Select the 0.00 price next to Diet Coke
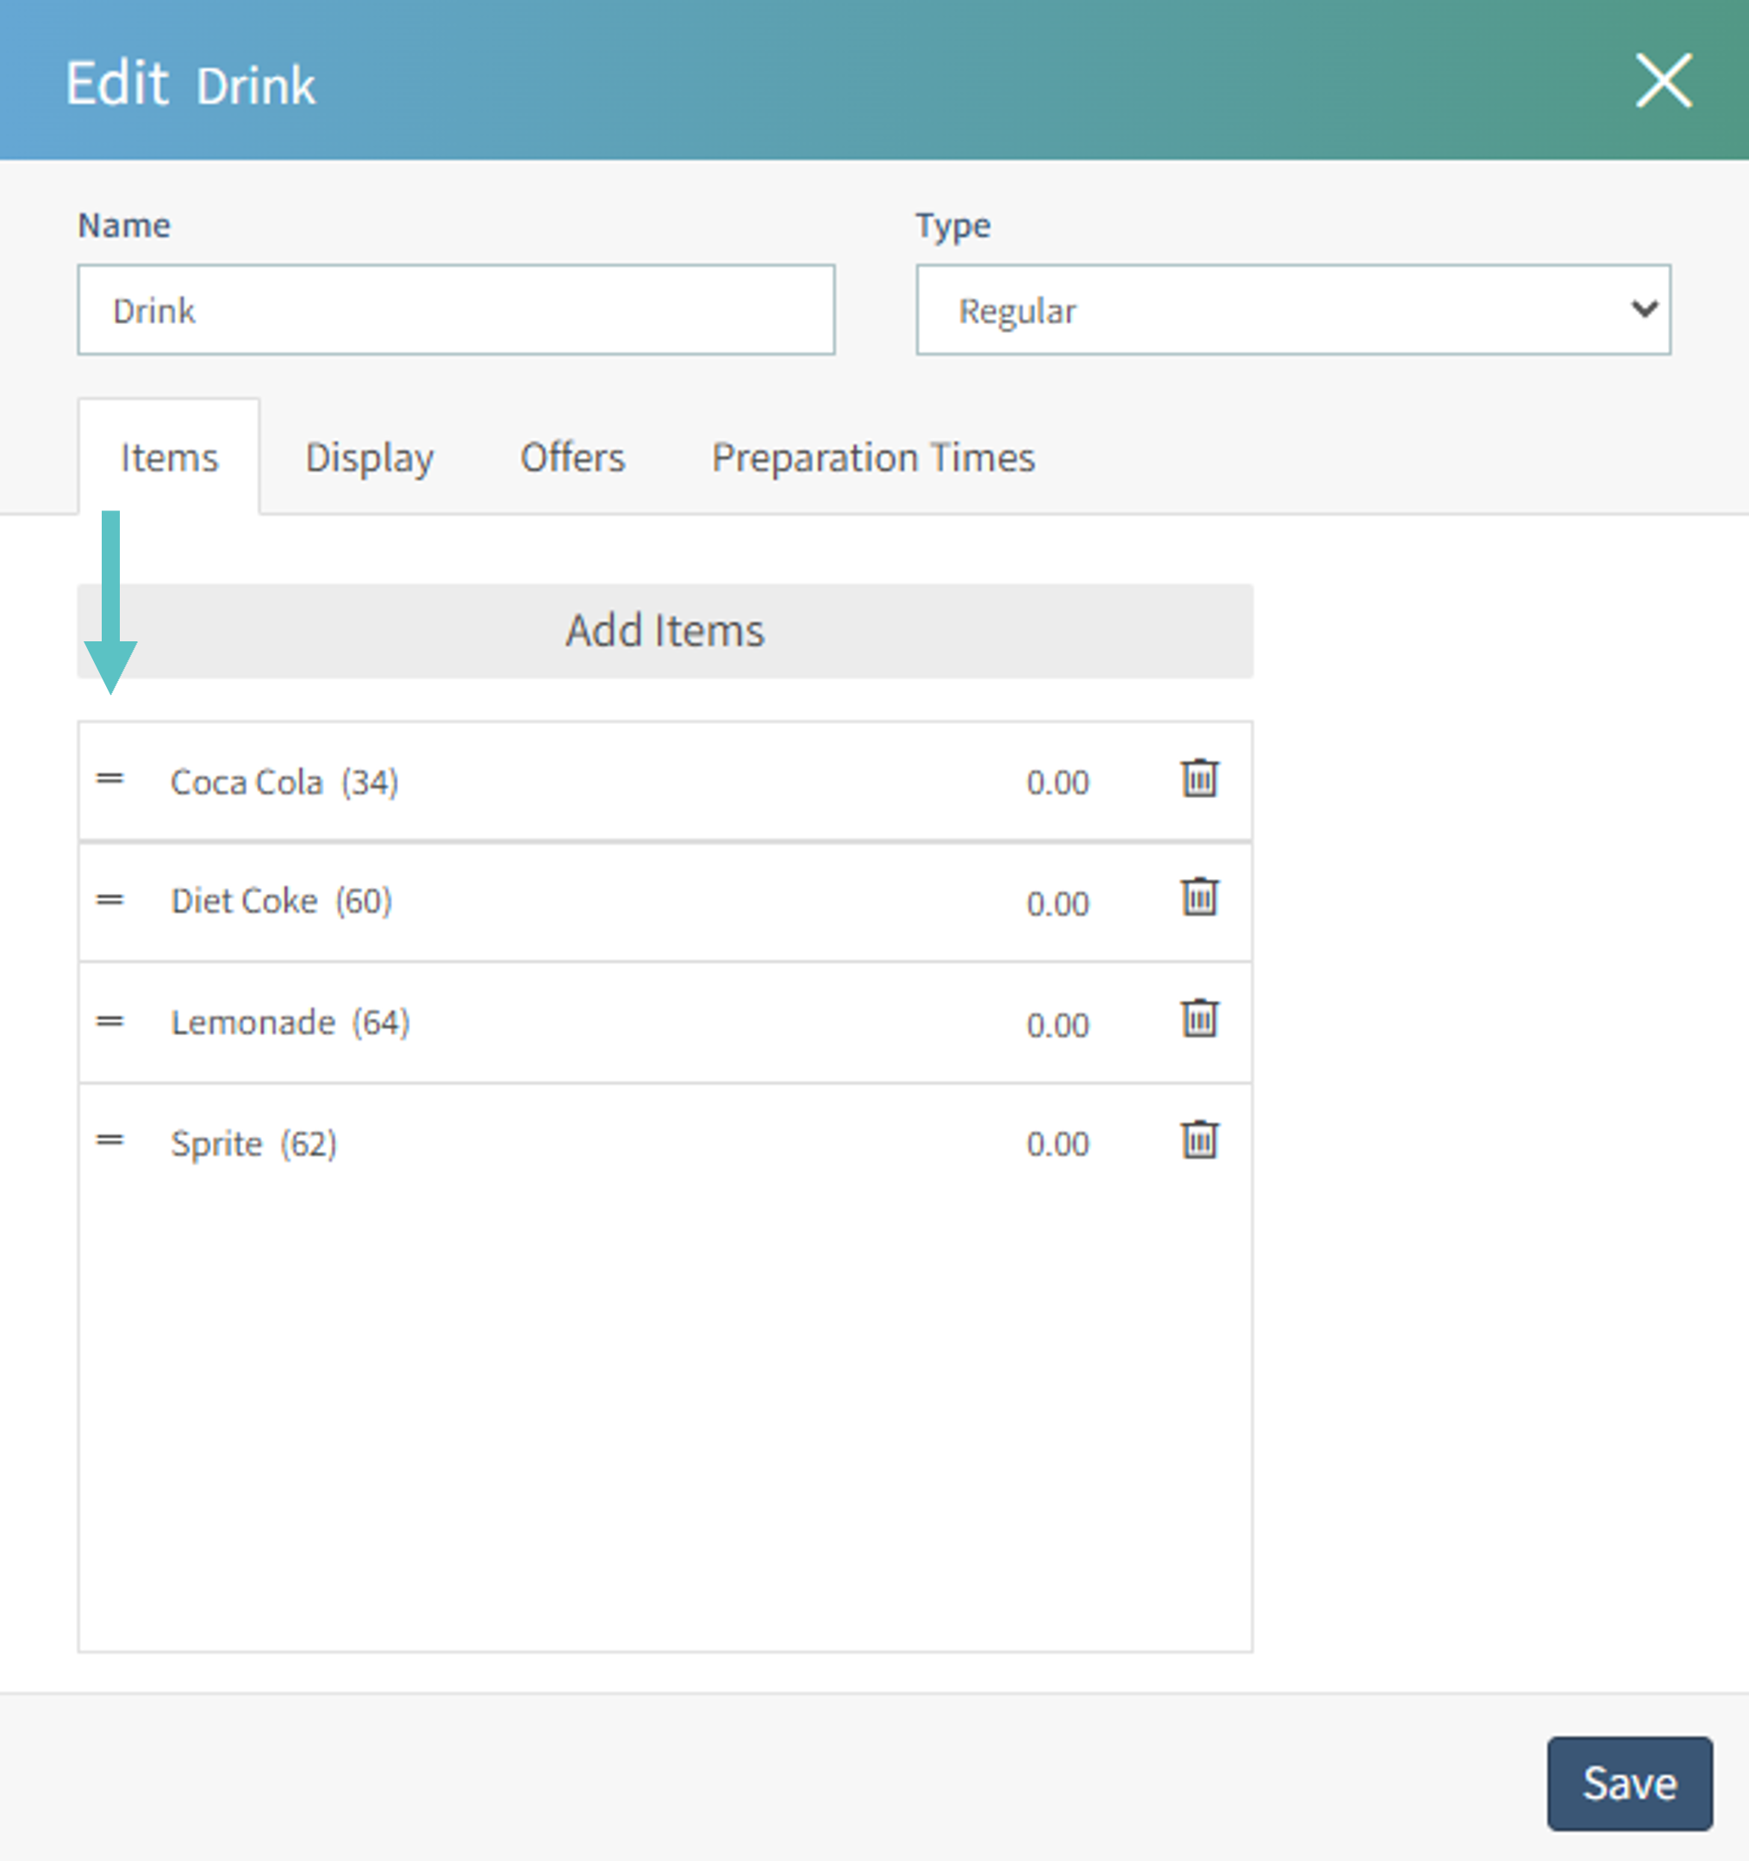Screen dimensions: 1749x1861 pyautogui.click(x=1057, y=903)
